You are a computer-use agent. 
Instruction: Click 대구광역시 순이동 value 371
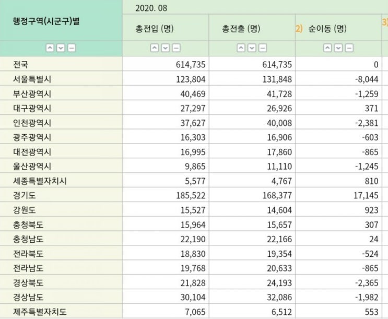point(371,108)
